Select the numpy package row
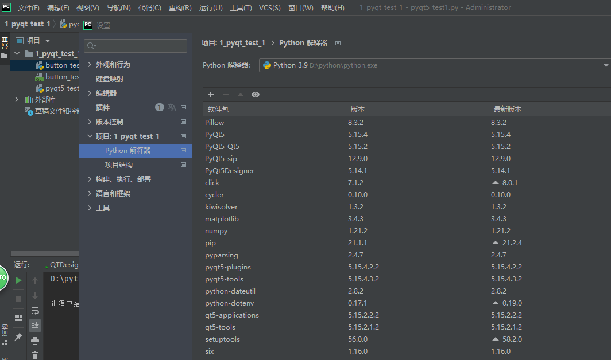The height and width of the screenshot is (360, 611). tap(407, 231)
